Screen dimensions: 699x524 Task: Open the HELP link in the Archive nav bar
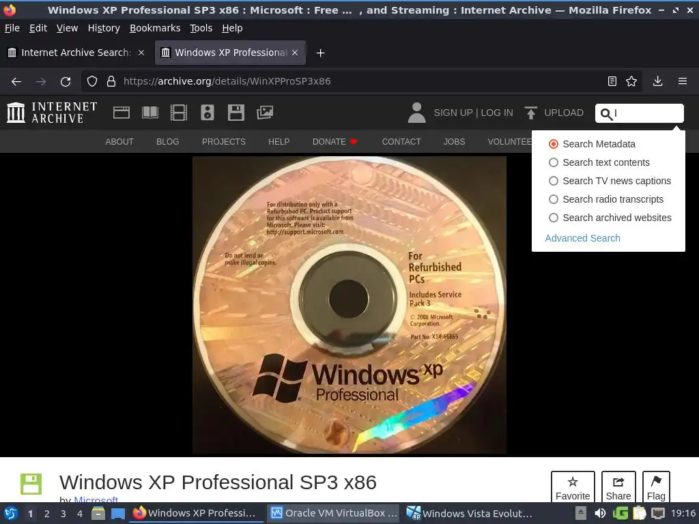pyautogui.click(x=279, y=142)
